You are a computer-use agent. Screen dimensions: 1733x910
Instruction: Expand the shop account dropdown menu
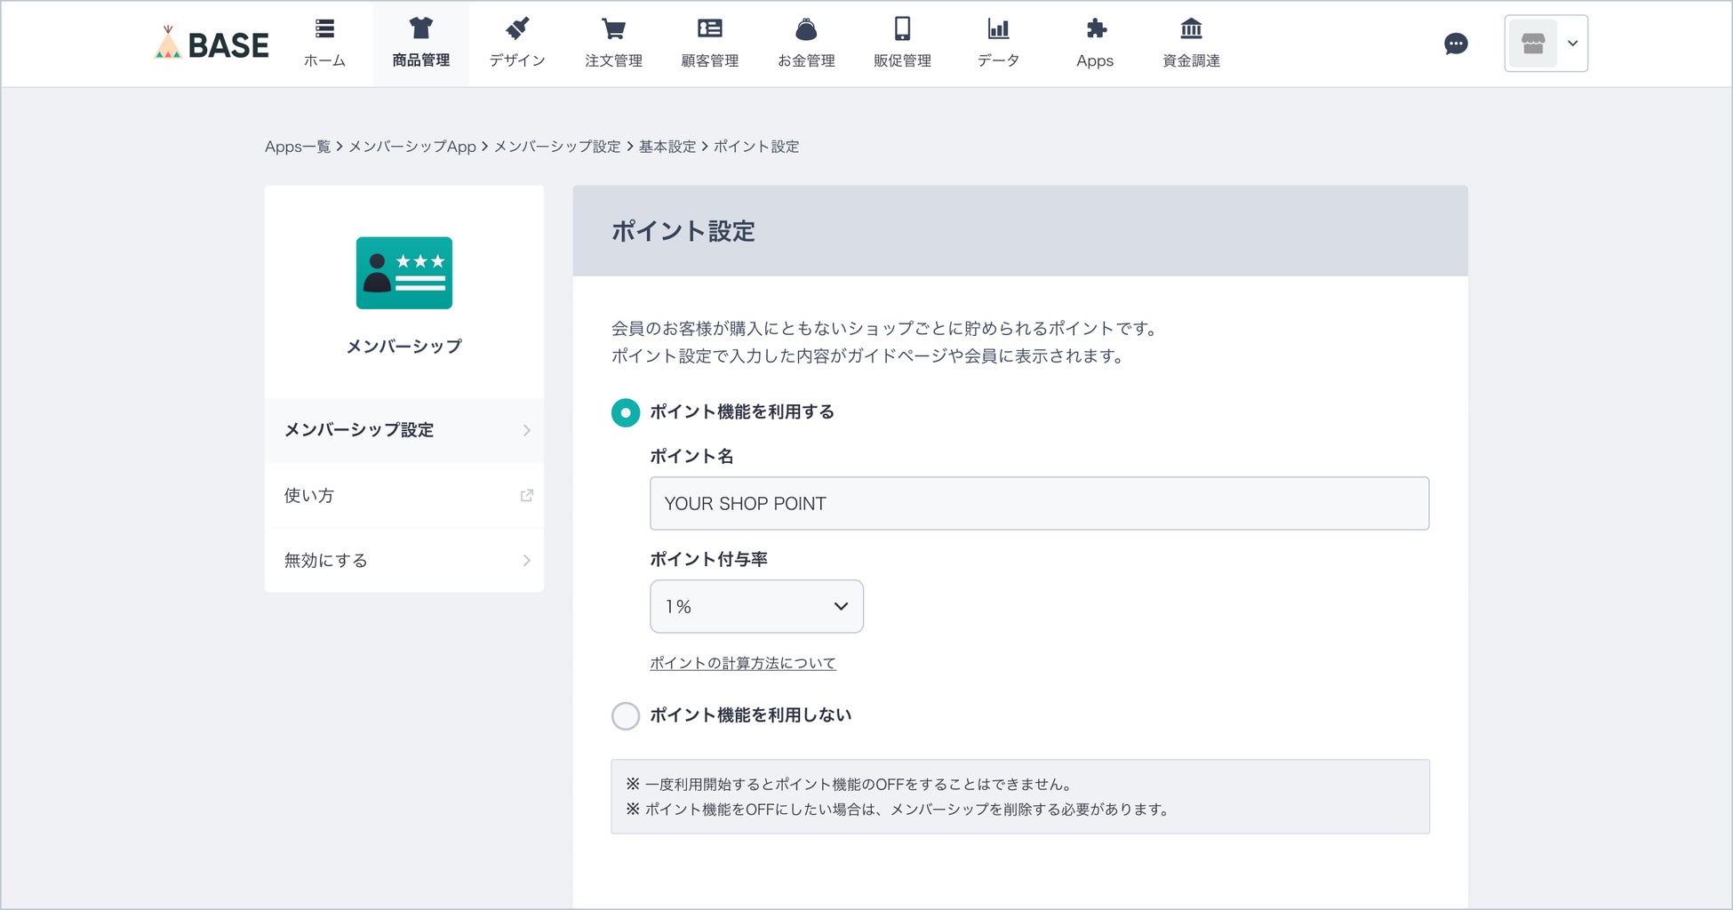tap(1546, 44)
